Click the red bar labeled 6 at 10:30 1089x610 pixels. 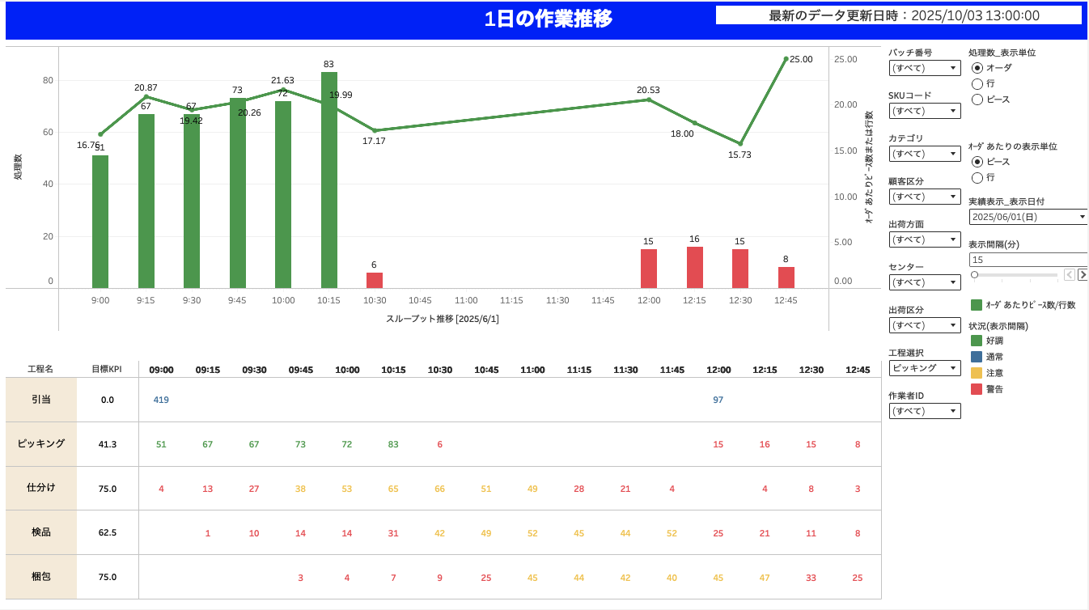(375, 280)
